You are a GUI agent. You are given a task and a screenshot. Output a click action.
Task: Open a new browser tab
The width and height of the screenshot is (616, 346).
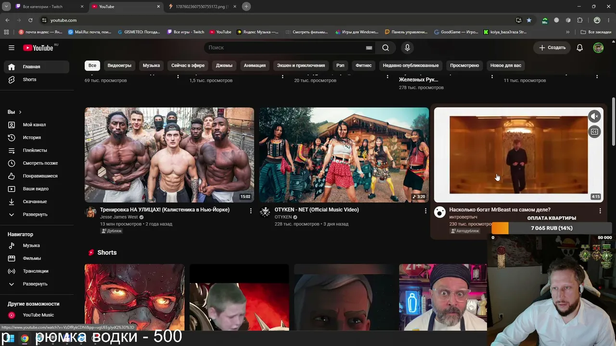(x=246, y=7)
